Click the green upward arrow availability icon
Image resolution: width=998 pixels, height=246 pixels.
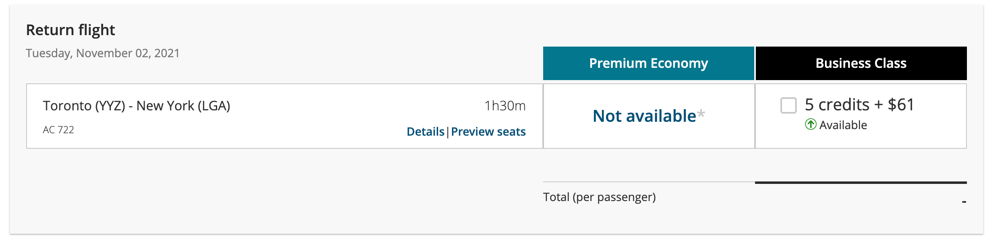[810, 124]
